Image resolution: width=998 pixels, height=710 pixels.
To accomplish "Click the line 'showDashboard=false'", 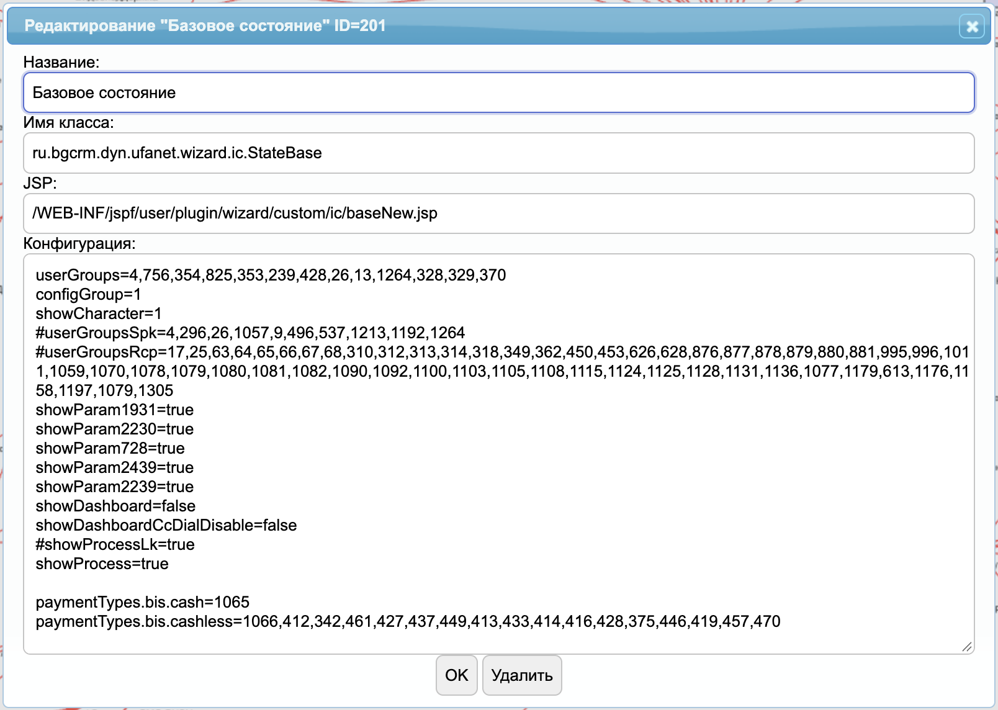I will pyautogui.click(x=115, y=506).
